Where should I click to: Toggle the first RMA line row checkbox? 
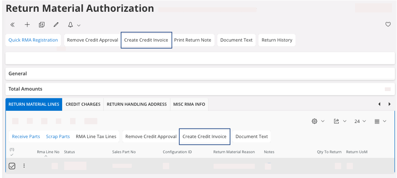click(12, 166)
